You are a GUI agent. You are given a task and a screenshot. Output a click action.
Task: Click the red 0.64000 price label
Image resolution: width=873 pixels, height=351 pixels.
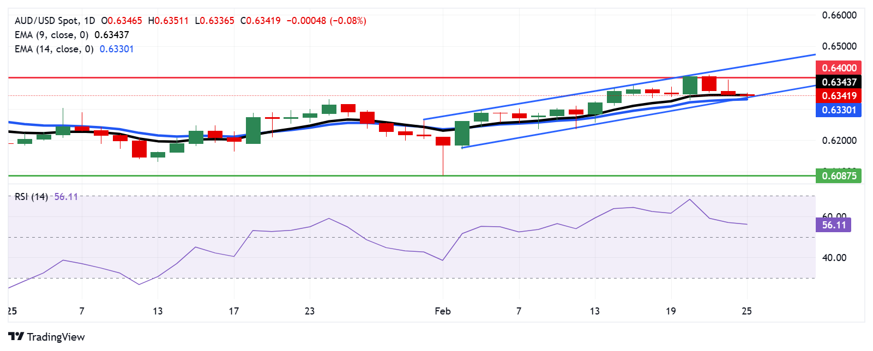[839, 68]
